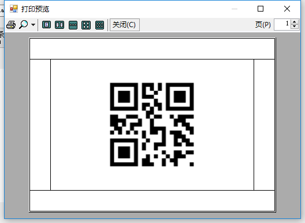
Task: Click the page number input field
Action: pyautogui.click(x=282, y=25)
